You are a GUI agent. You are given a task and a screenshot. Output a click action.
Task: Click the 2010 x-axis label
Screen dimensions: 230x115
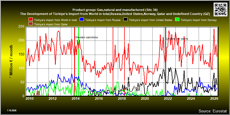pos(30,99)
